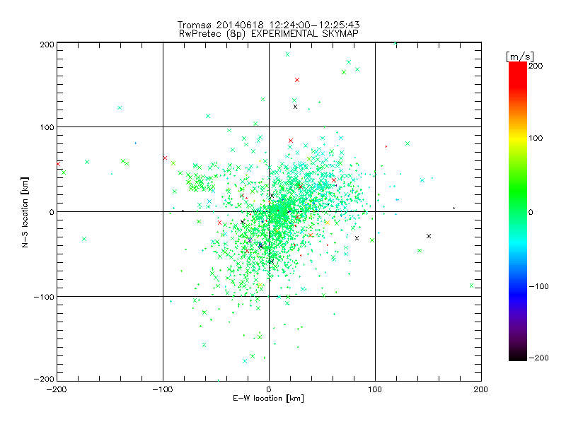Click the '[m/s]' colorbar unit label
This screenshot has height=424, width=566.
tap(520, 57)
